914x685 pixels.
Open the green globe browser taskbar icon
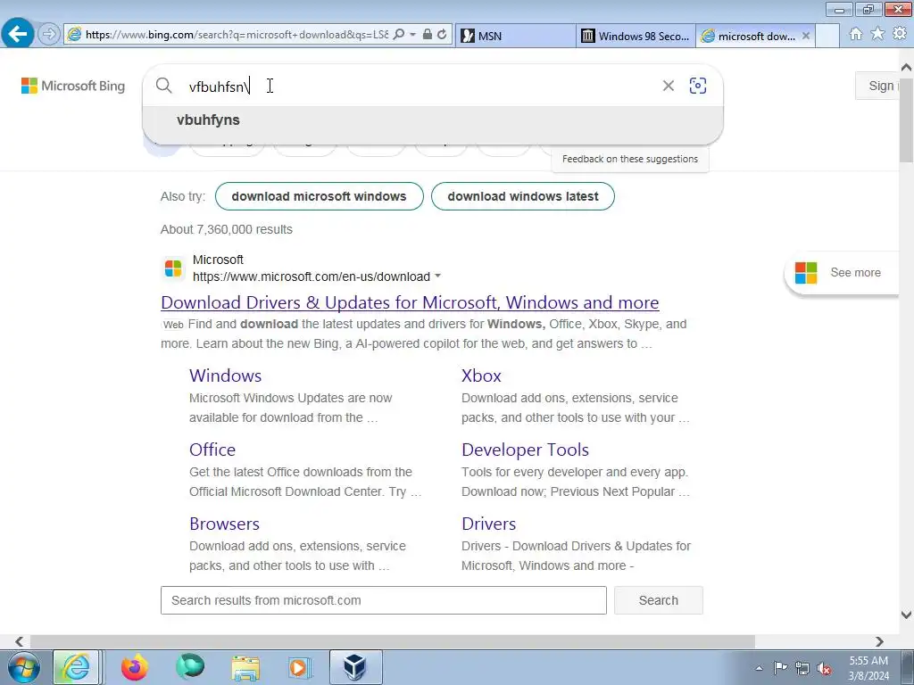(190, 667)
